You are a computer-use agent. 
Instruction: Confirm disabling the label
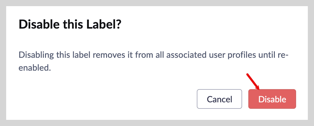[272, 99]
